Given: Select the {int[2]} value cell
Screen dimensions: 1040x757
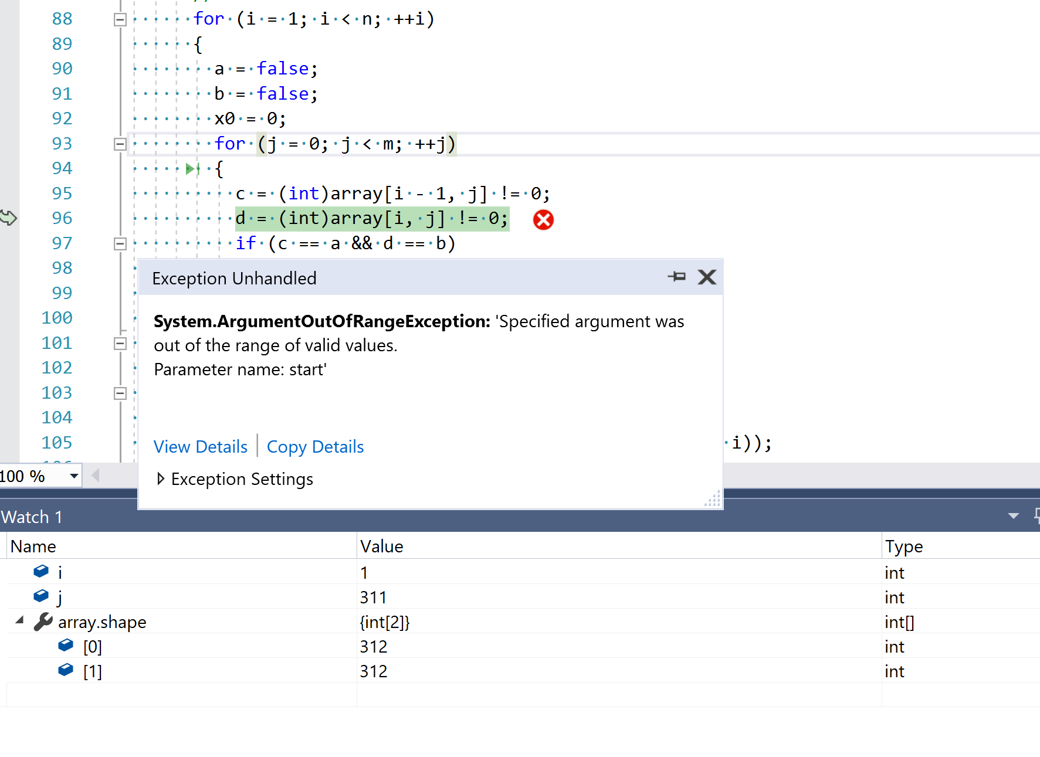Looking at the screenshot, I should 385,622.
